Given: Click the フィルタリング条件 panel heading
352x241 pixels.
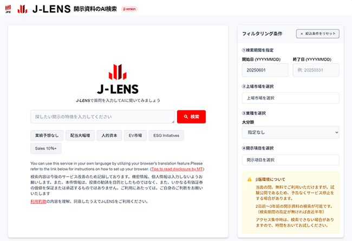Looking at the screenshot, I should click(x=262, y=34).
